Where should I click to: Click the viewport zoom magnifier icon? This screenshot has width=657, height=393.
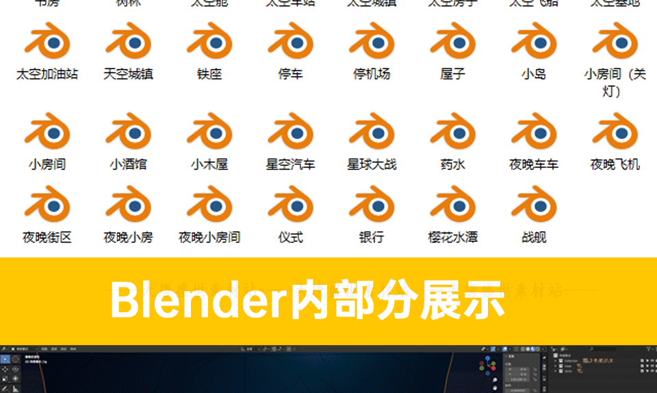point(495,379)
